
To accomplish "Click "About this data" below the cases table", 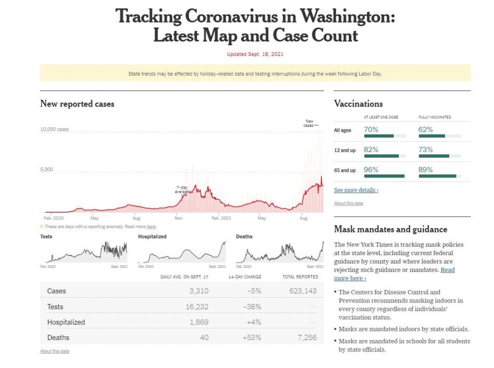I will coord(55,351).
